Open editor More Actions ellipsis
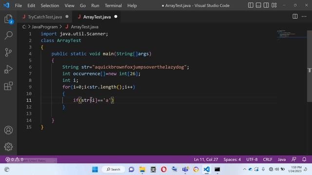Viewport: 312px width, 175px height. pyautogui.click(x=304, y=17)
